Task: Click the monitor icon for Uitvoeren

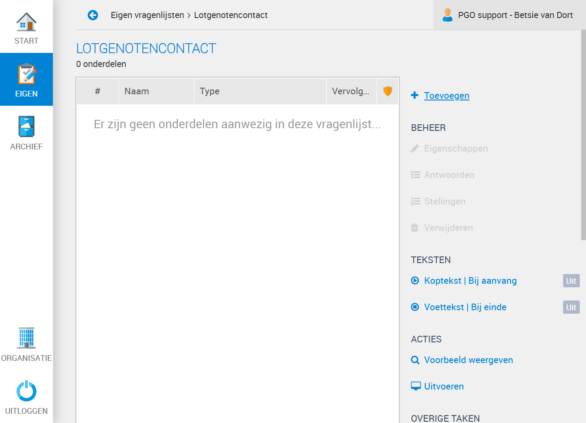Action: [x=416, y=386]
